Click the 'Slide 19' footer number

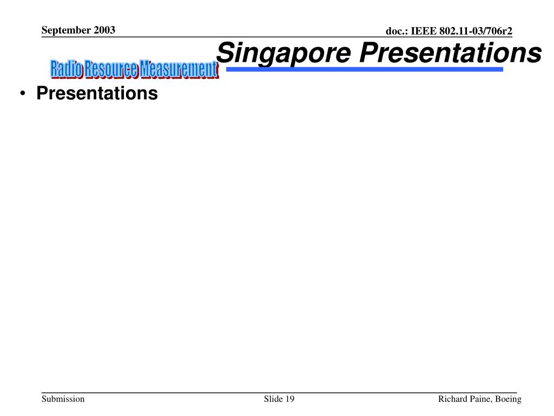(x=279, y=399)
